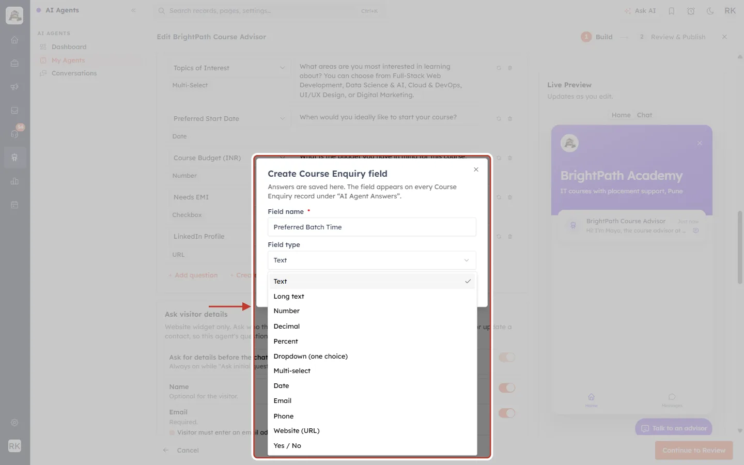744x465 pixels.
Task: Pick Phone as the field type
Action: [x=372, y=416]
